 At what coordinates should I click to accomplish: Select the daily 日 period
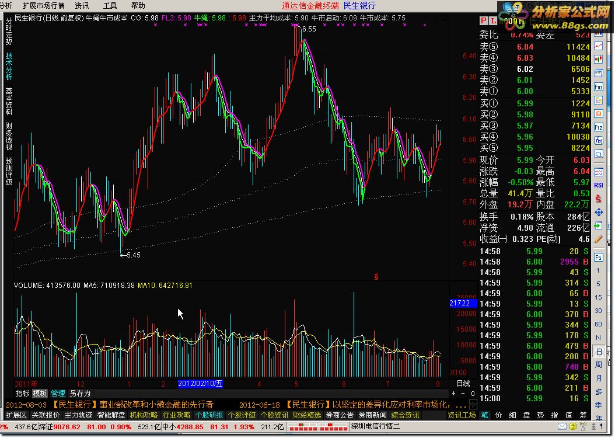599,351
